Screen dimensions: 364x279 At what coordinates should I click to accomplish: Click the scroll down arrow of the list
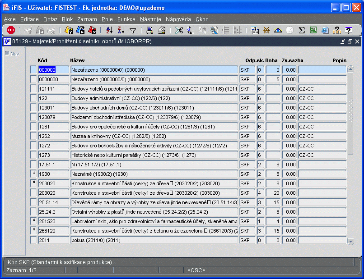(x=350, y=242)
